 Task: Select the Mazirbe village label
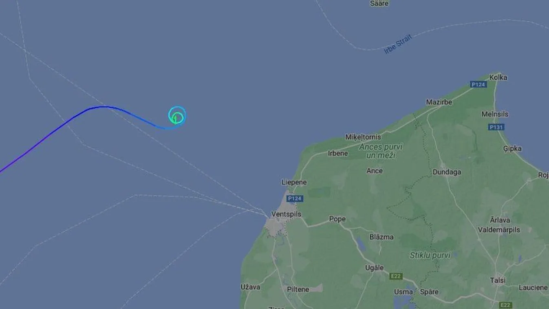click(439, 102)
